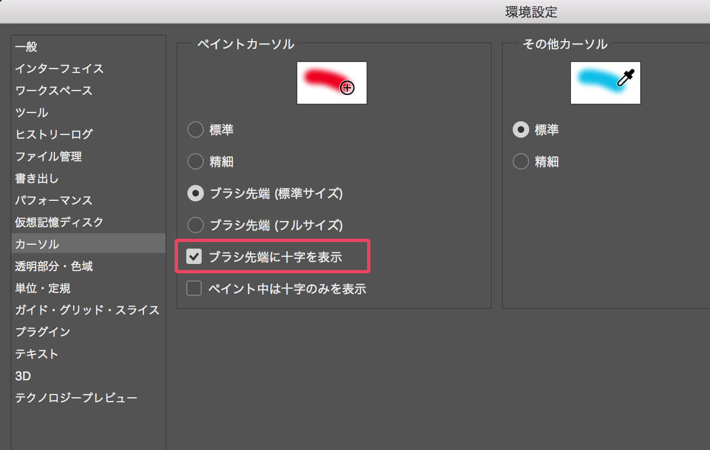Click the blue eyedropper cursor preview
The image size is (710, 450).
tap(606, 83)
